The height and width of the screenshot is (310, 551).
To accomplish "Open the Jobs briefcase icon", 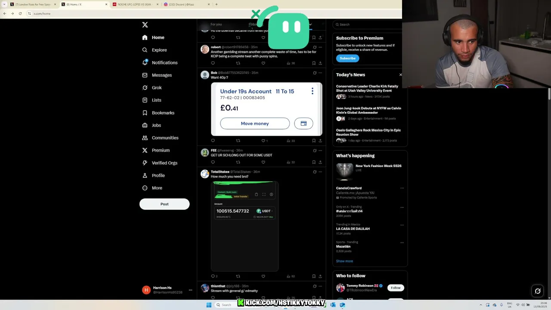I will click(x=145, y=125).
